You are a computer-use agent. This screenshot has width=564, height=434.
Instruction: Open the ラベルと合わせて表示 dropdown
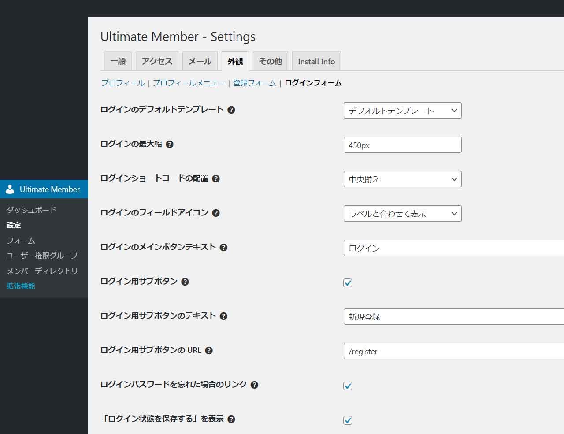point(402,214)
